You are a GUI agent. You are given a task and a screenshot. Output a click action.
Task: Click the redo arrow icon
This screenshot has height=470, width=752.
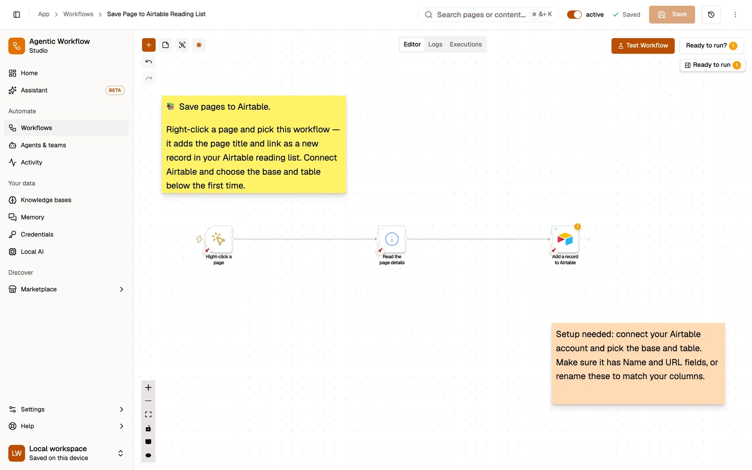point(149,78)
